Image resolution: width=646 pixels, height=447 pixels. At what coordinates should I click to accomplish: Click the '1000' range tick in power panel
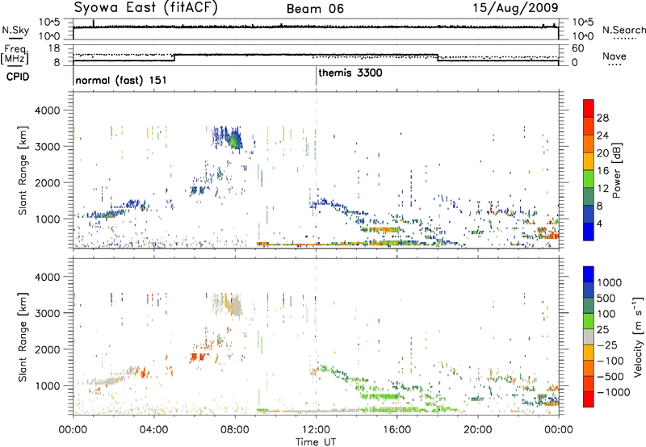(x=48, y=219)
